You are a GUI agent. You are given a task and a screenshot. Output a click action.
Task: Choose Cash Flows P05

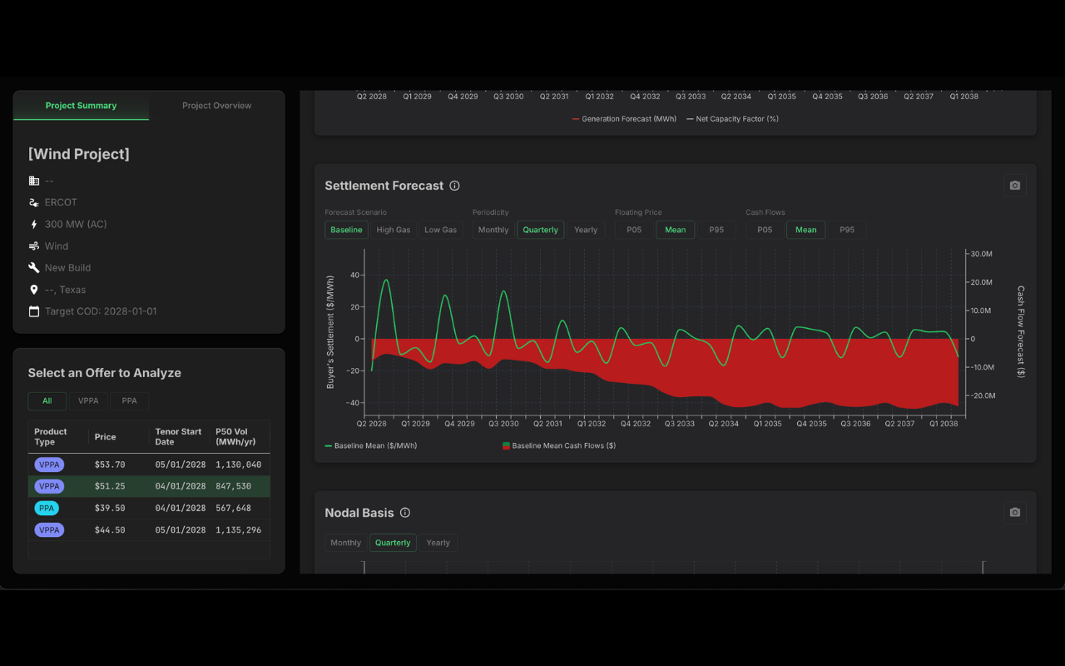(x=765, y=230)
